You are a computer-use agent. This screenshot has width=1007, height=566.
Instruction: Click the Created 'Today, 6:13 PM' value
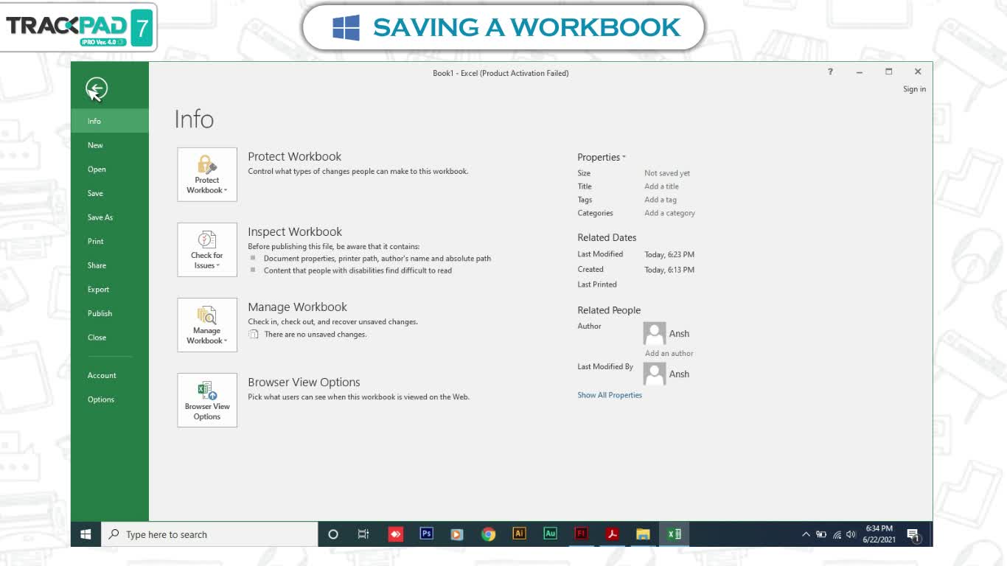[669, 270]
